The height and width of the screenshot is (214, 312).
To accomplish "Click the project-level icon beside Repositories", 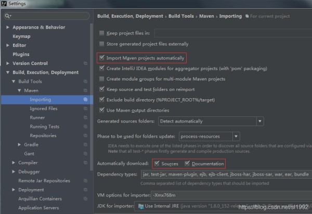I will click(x=85, y=136).
